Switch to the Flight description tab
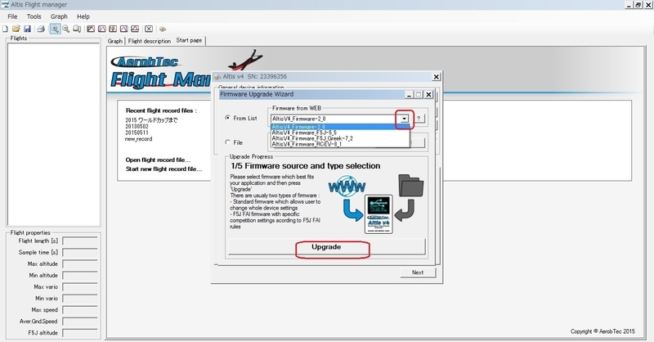The width and height of the screenshot is (654, 342). click(150, 41)
